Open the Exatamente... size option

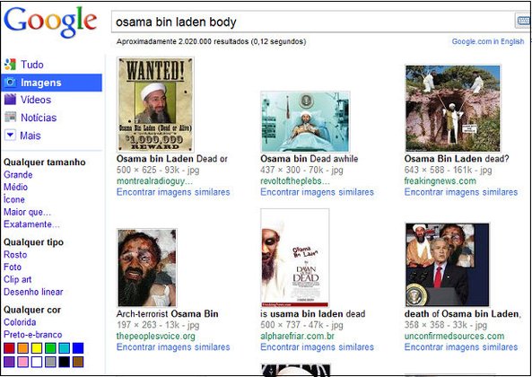[31, 224]
